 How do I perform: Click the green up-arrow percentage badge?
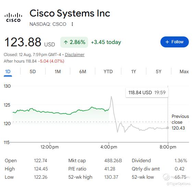pyautogui.click(x=74, y=42)
